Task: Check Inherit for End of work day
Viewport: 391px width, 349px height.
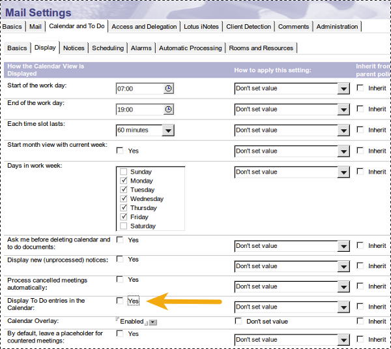Action: [360, 109]
